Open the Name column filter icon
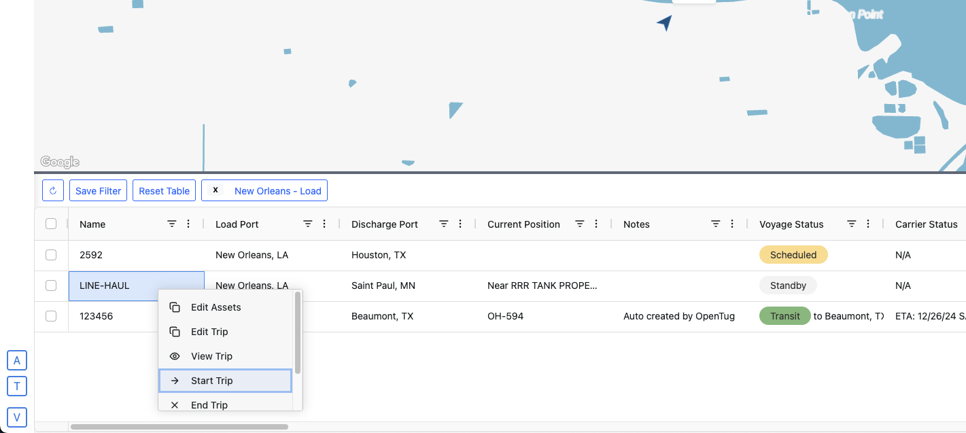The width and height of the screenshot is (966, 433). (172, 224)
